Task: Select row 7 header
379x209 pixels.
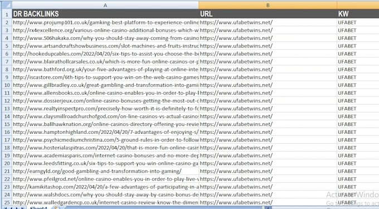Action: click(7, 62)
